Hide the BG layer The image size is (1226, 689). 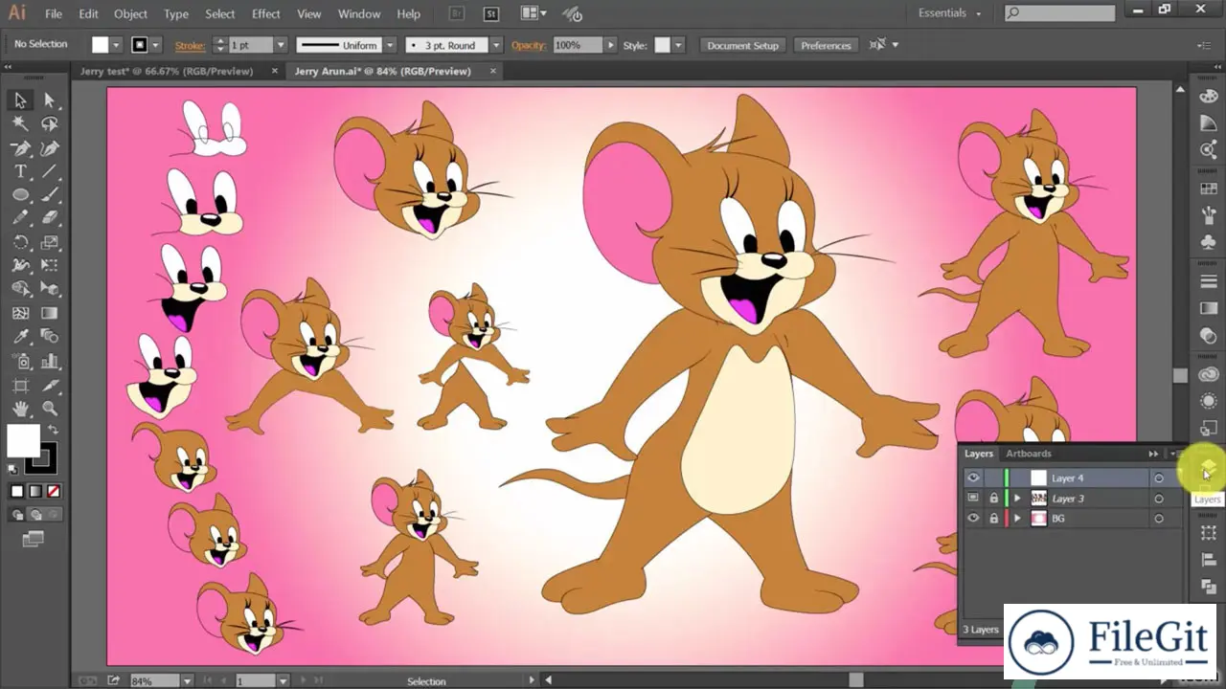973,518
